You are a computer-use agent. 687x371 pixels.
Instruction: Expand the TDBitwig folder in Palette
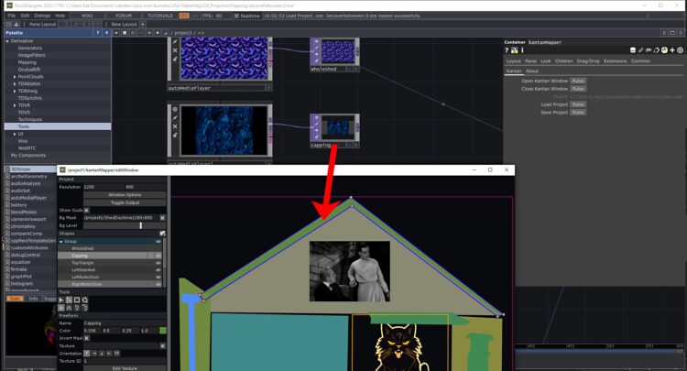[15, 91]
